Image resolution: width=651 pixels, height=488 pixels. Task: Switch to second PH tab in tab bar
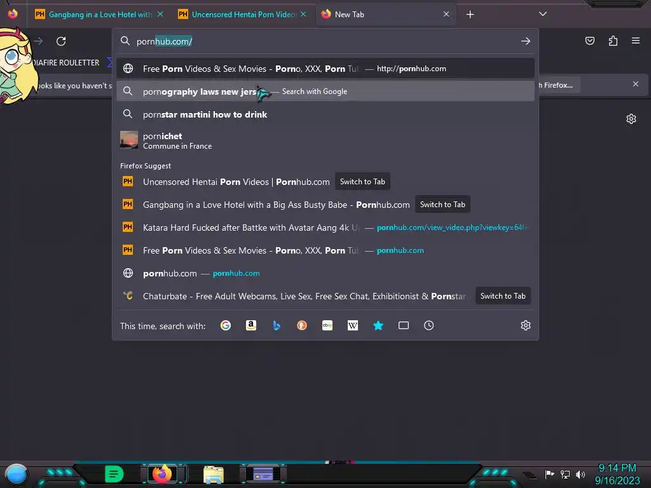243,15
